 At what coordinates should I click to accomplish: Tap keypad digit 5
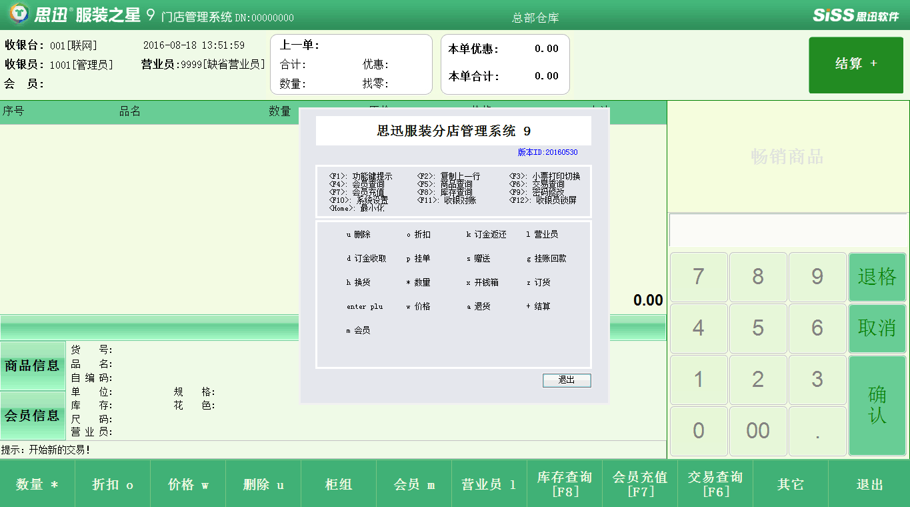[758, 328]
